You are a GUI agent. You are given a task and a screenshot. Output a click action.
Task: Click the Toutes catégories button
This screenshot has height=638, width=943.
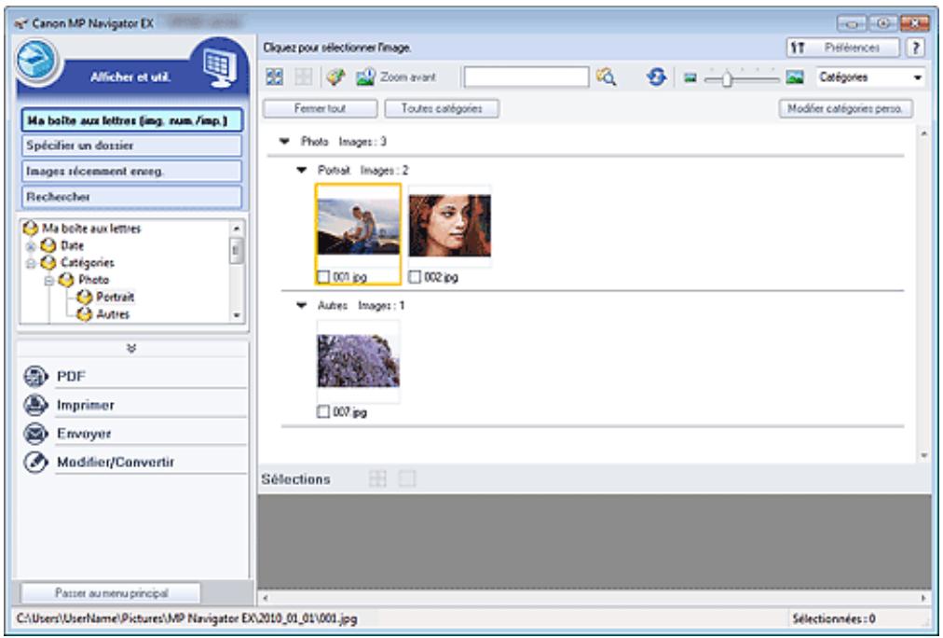coord(442,108)
